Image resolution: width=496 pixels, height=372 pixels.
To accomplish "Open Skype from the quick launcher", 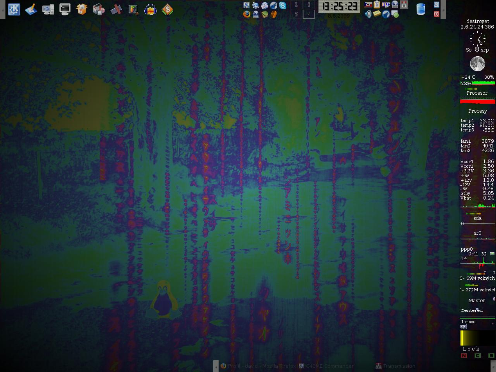I will point(283,5).
